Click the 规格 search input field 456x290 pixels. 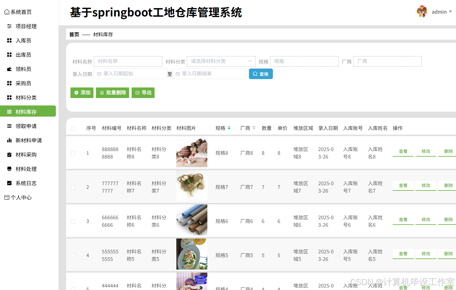[x=304, y=61]
